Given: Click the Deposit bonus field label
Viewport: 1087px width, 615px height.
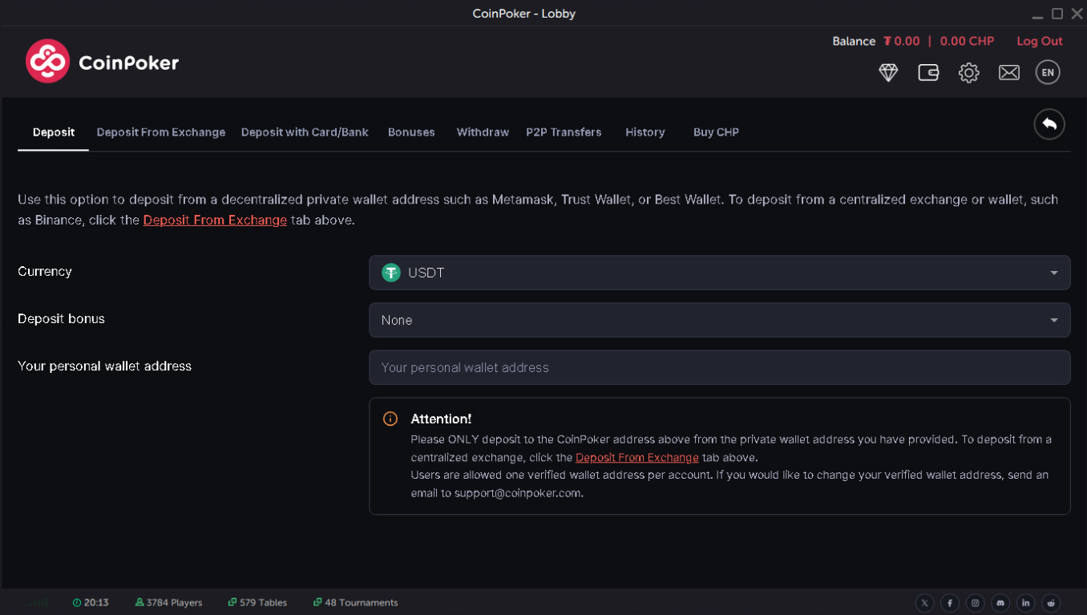Looking at the screenshot, I should click(61, 318).
